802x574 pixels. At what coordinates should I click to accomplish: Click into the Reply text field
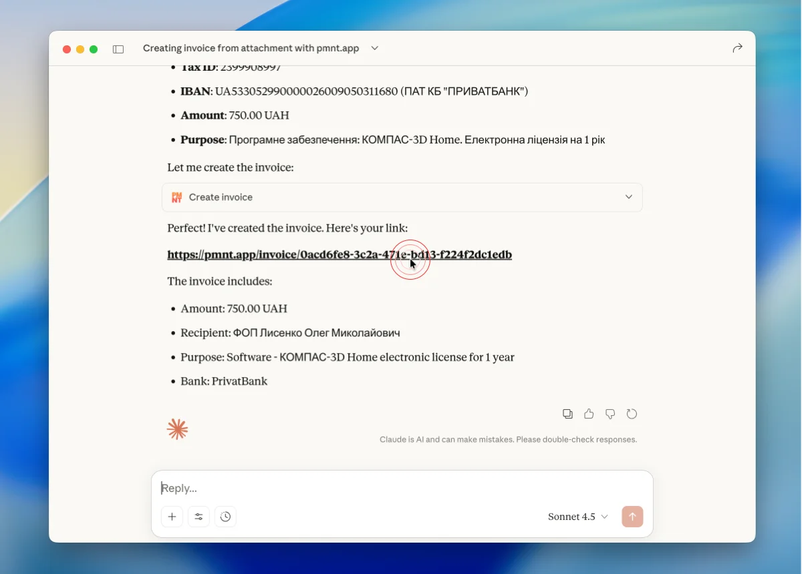point(401,488)
